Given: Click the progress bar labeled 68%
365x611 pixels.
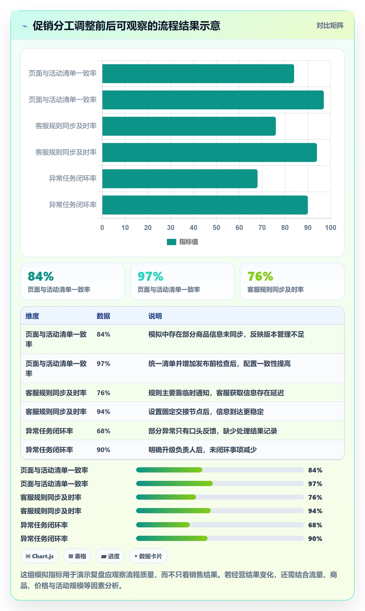Looking at the screenshot, I should (220, 525).
